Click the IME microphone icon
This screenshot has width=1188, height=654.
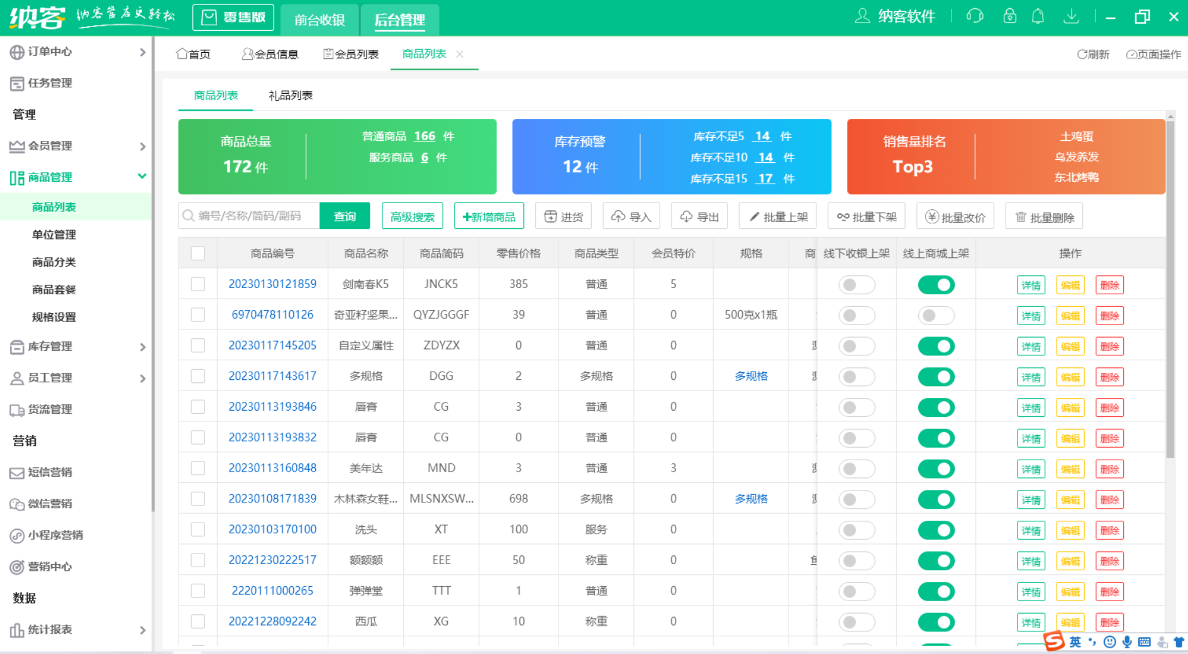pyautogui.click(x=1127, y=641)
